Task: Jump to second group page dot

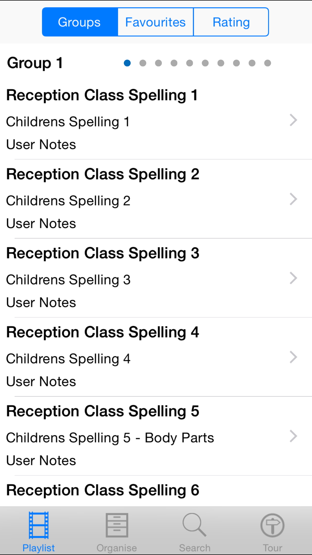Action: pyautogui.click(x=143, y=63)
